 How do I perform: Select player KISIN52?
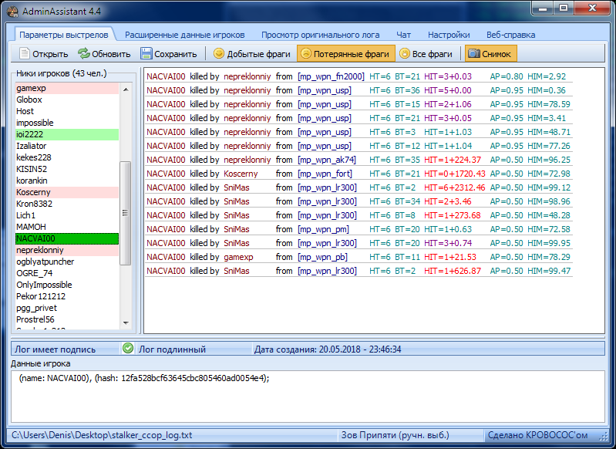coord(67,169)
